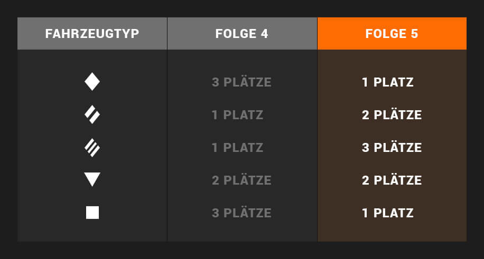Select 1 PLATZ in Folge 5 square row

point(388,213)
